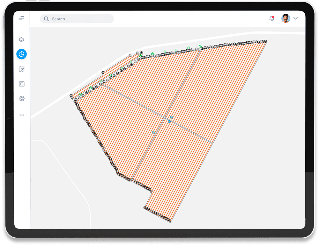Open Settings via the gear icon

click(x=21, y=99)
